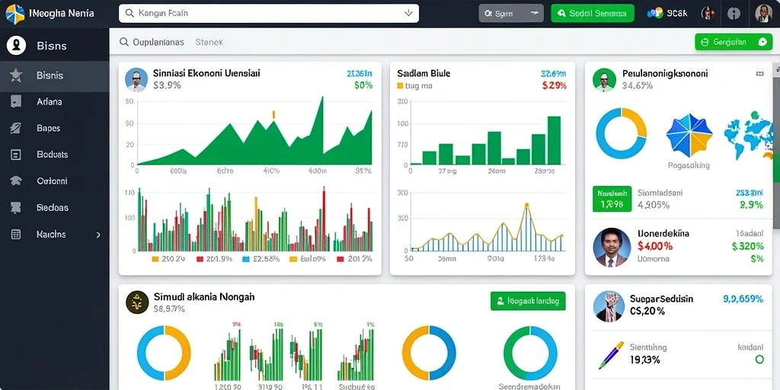Viewport: 780px width, 390px height.
Task: Click the green Gergisihn button
Action: pos(734,43)
